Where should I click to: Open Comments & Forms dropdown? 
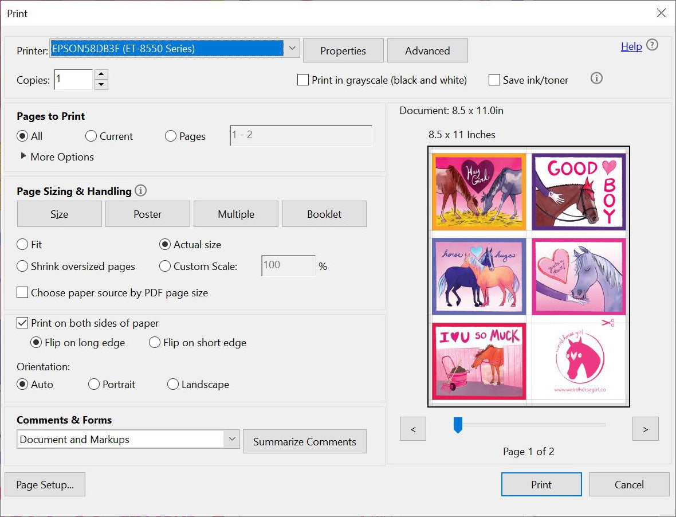pyautogui.click(x=231, y=440)
